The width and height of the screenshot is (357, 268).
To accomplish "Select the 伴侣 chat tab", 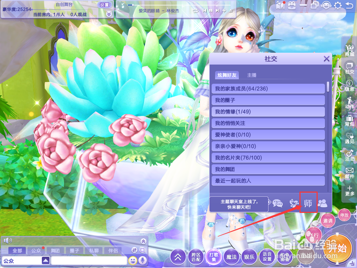I will click(113, 251).
